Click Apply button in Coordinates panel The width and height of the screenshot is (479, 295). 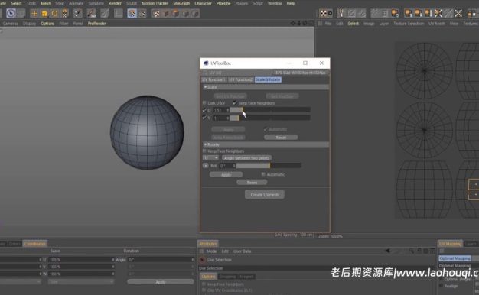(161, 282)
